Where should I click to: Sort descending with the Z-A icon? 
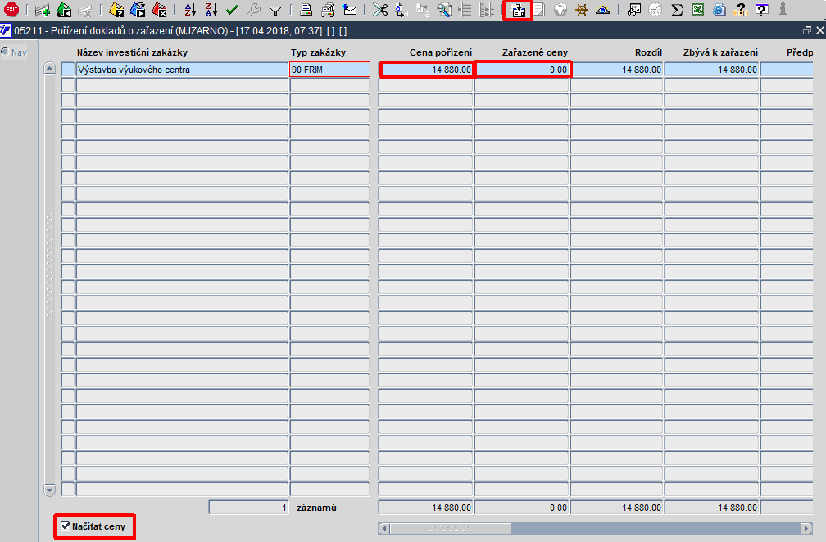(x=211, y=10)
